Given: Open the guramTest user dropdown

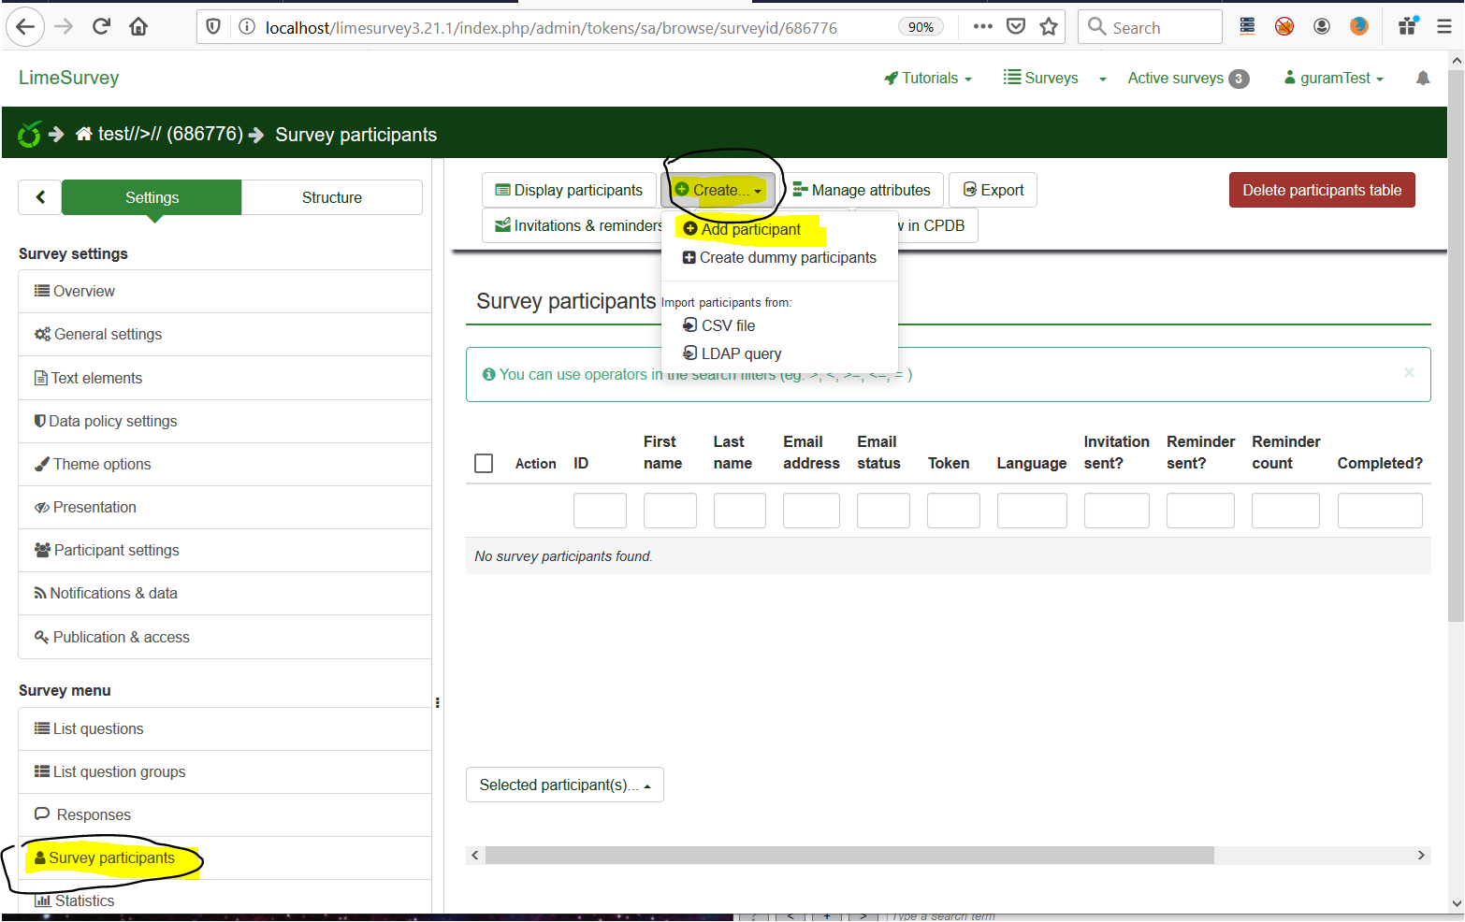Looking at the screenshot, I should tap(1334, 79).
